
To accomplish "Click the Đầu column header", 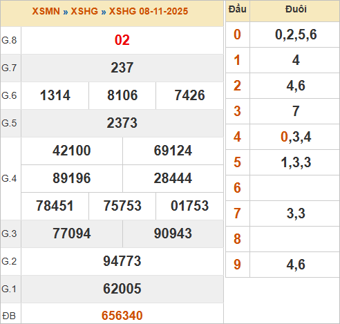I will (x=238, y=9).
